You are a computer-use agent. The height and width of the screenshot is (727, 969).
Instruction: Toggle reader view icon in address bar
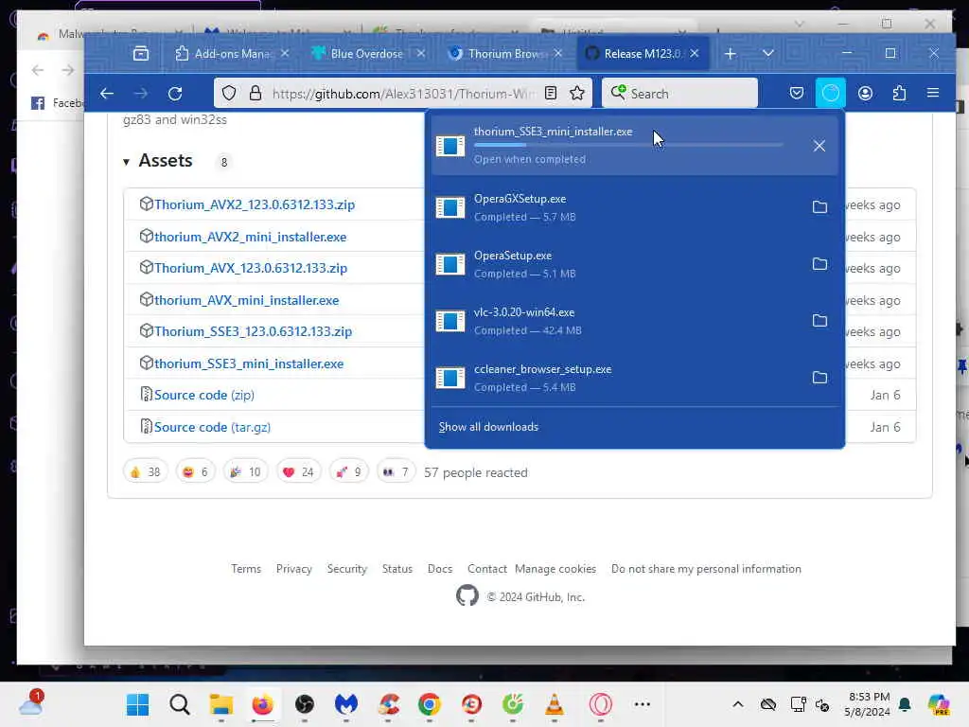click(x=551, y=94)
